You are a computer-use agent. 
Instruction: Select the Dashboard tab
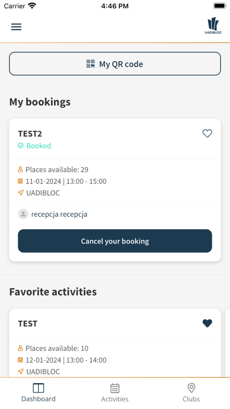point(38,393)
